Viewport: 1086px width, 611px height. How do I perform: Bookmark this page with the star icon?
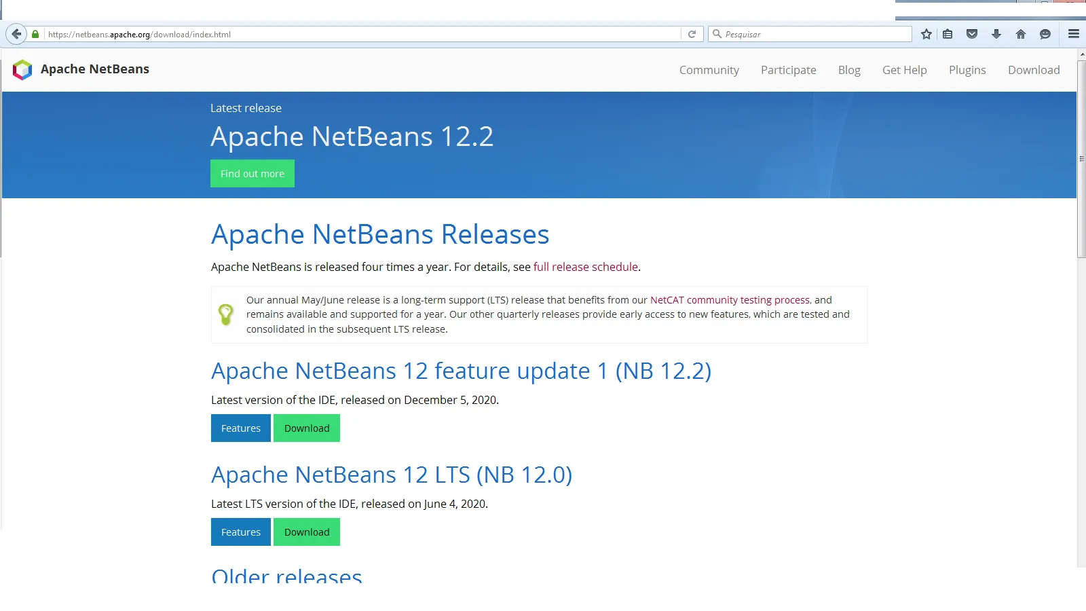[926, 34]
